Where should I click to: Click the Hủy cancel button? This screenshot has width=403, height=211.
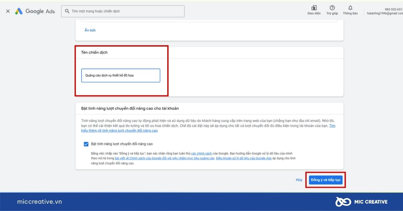(299, 180)
